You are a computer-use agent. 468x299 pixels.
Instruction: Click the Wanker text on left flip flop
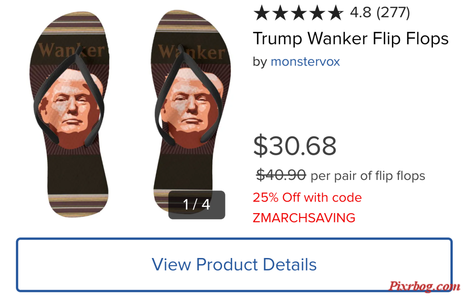pos(72,51)
